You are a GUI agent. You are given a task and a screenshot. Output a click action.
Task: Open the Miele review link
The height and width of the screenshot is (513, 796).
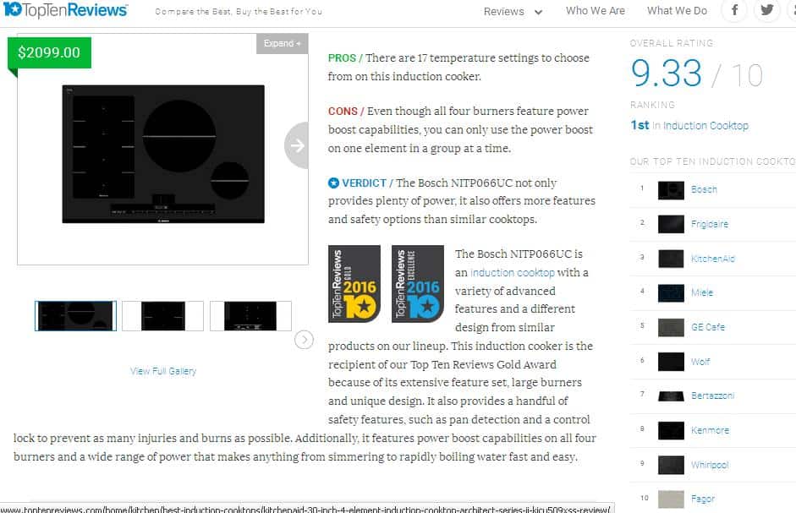702,292
